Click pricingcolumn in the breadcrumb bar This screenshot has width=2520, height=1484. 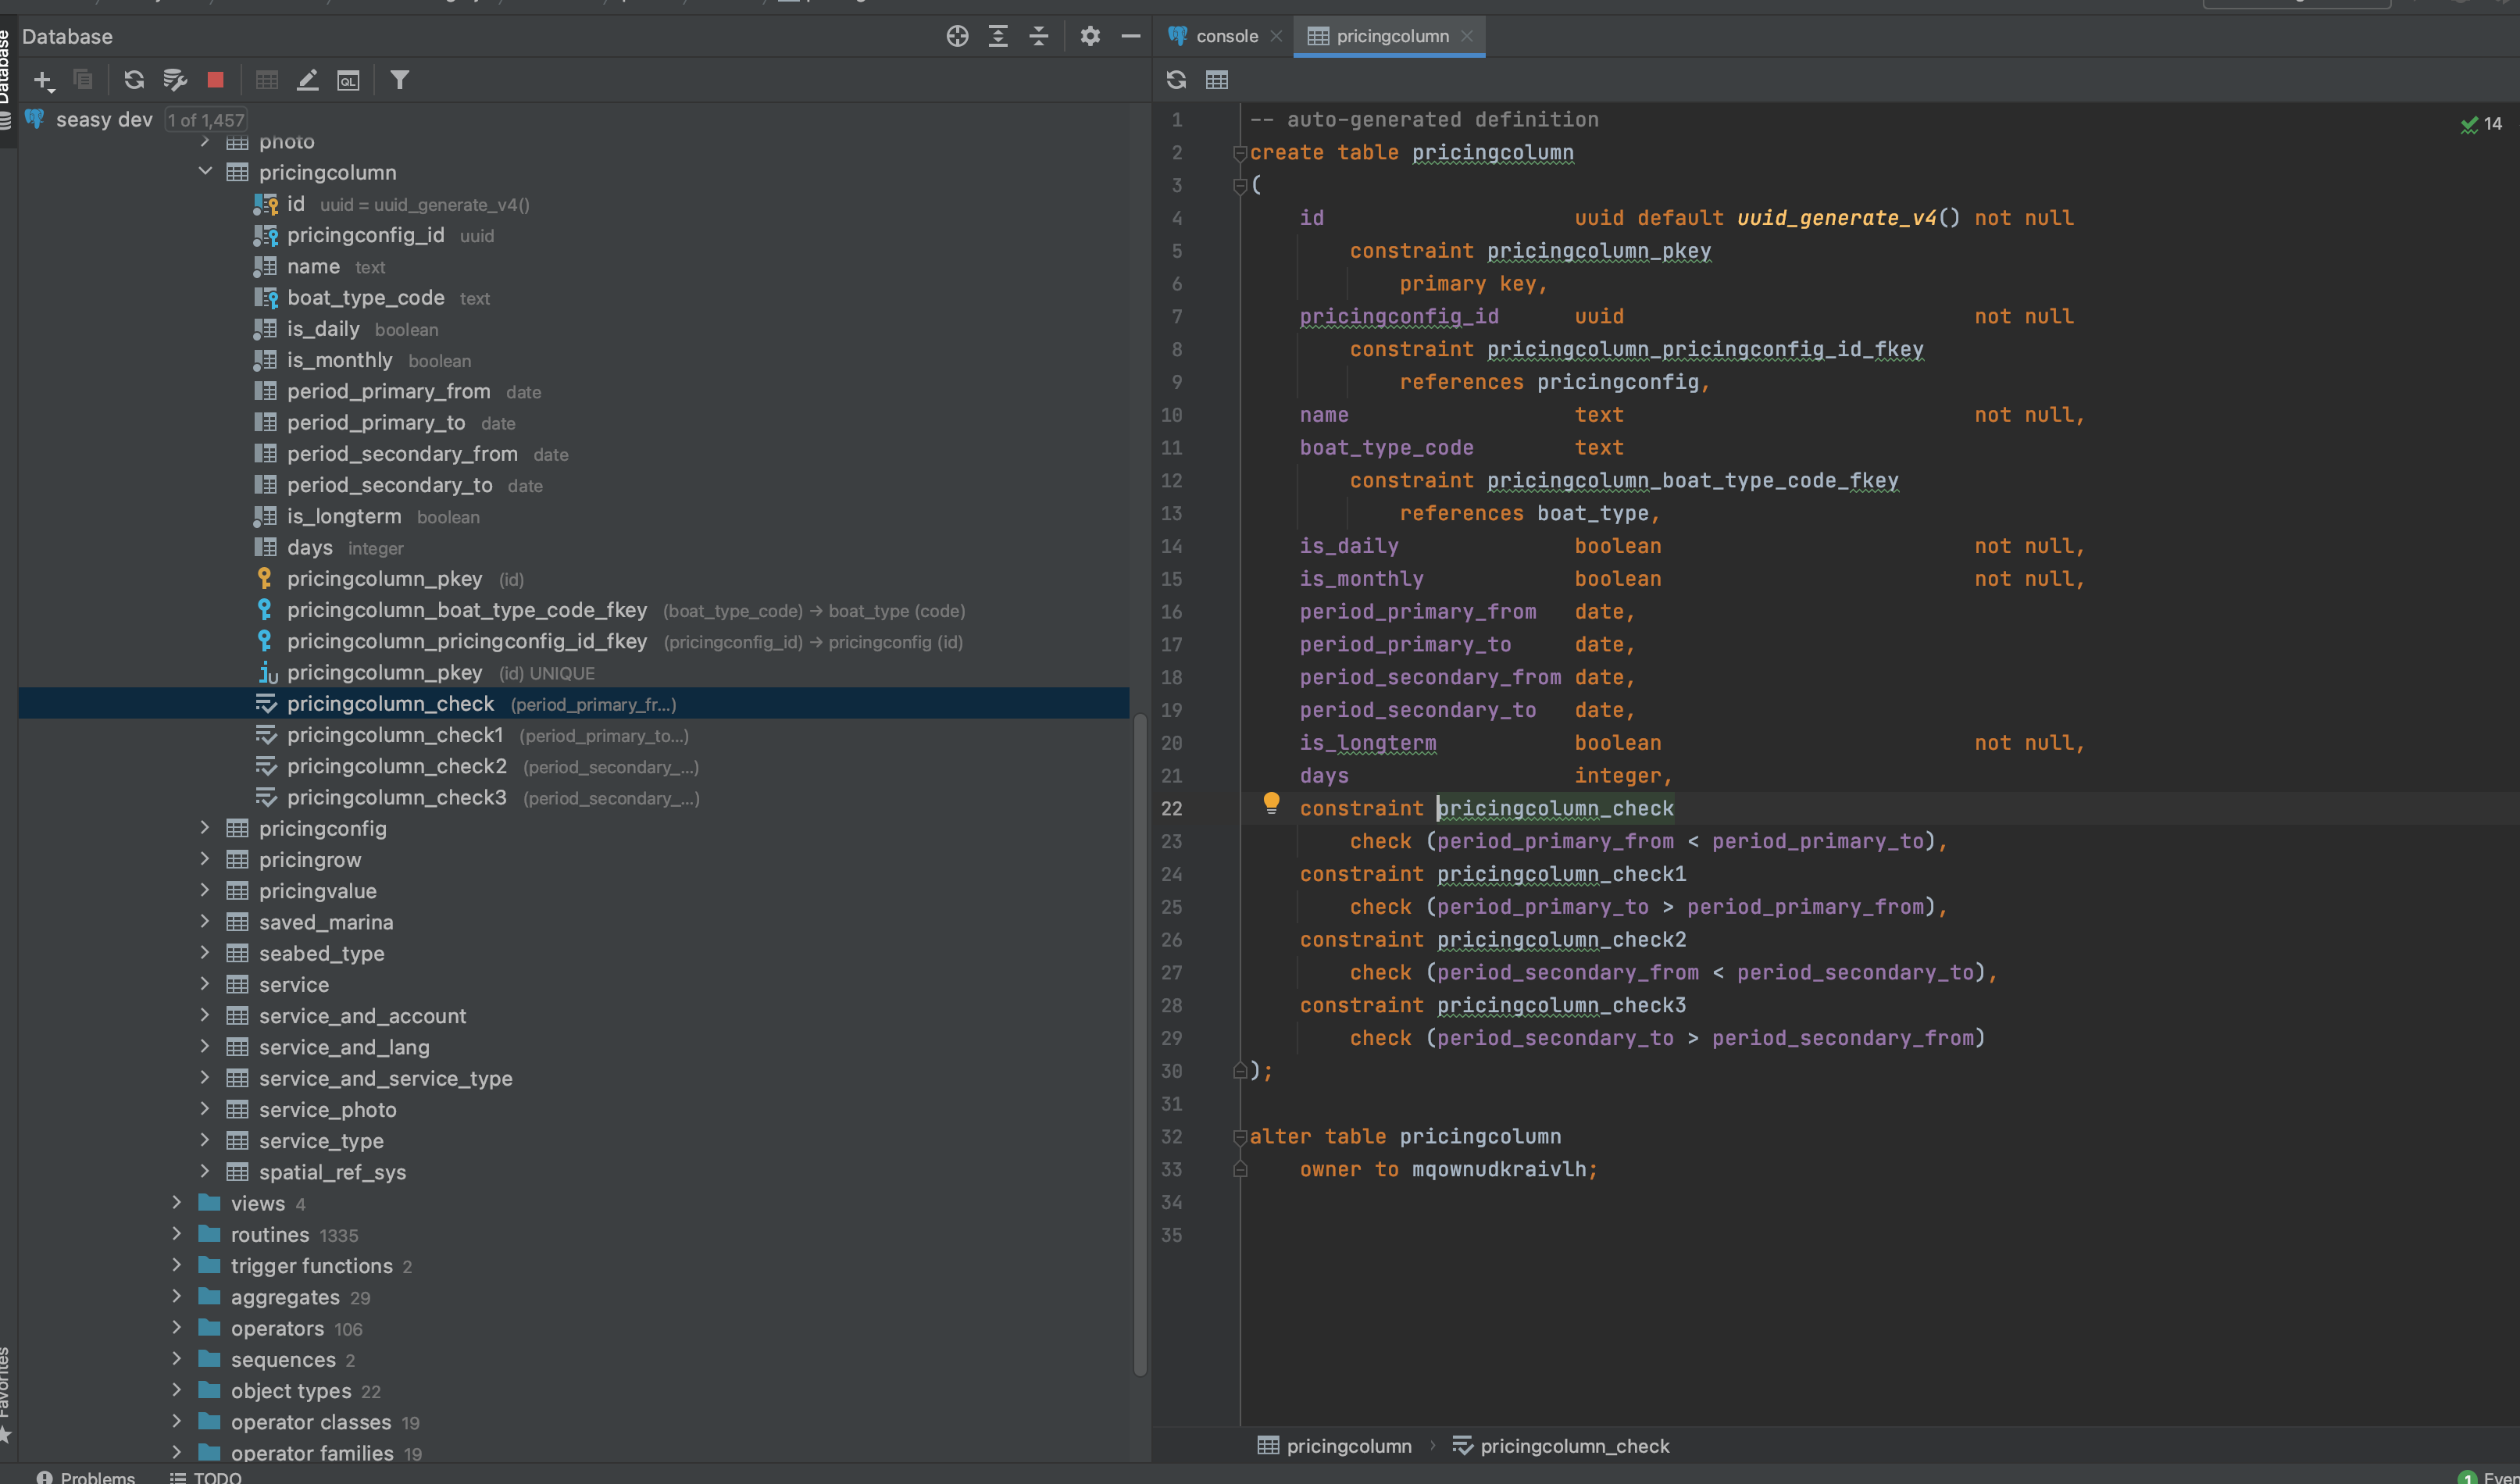[x=1348, y=1446]
